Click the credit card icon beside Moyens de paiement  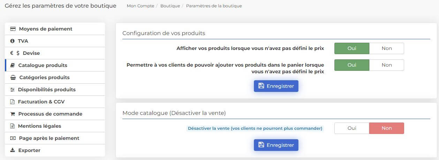pyautogui.click(x=13, y=29)
